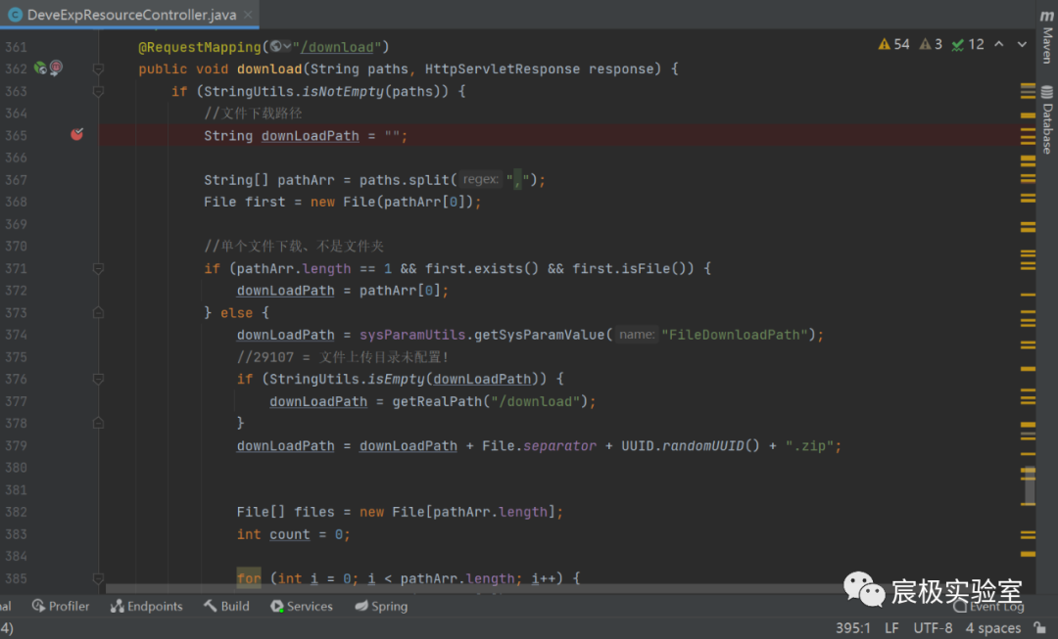Go to next highlighted error arrow
This screenshot has width=1058, height=639.
tap(1022, 44)
